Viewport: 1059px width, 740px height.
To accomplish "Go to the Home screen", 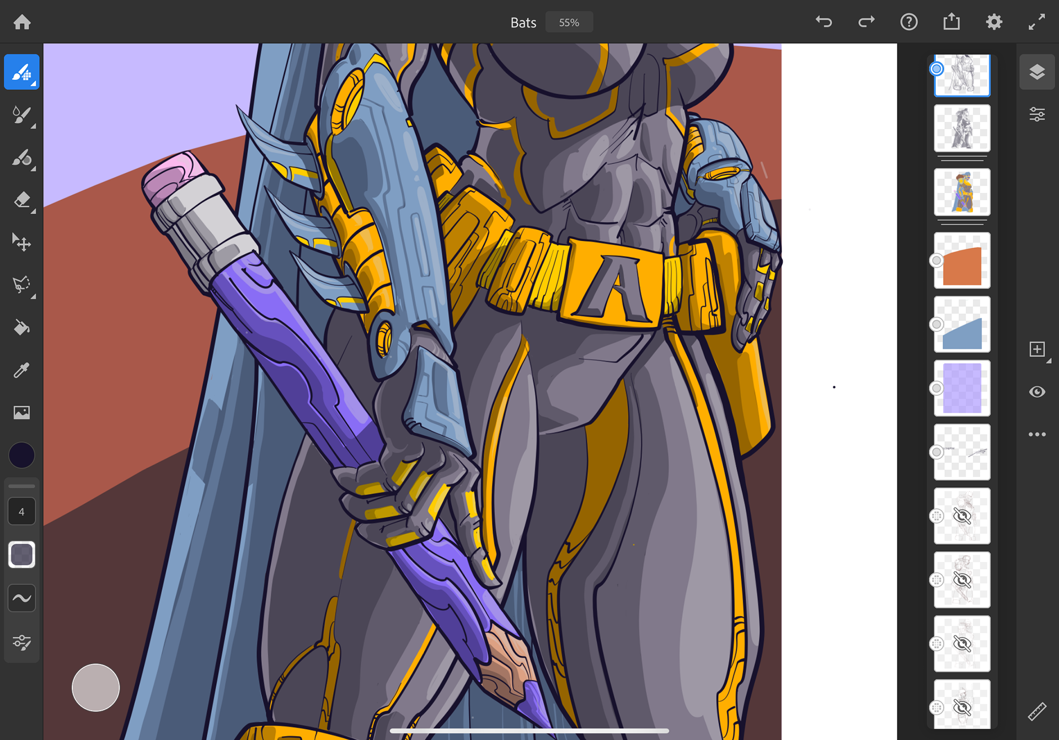I will coord(22,22).
